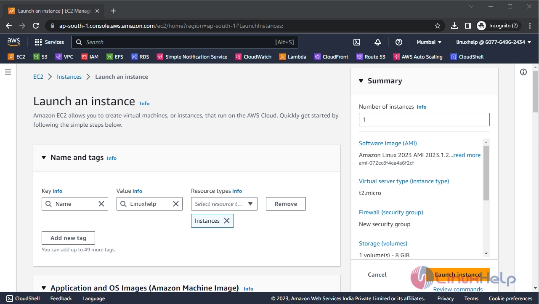
Task: Open the Services grid menu
Action: [x=49, y=42]
